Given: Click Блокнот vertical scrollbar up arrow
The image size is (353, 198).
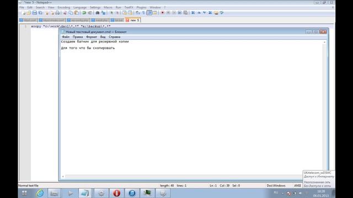Looking at the screenshot, I should (324, 42).
